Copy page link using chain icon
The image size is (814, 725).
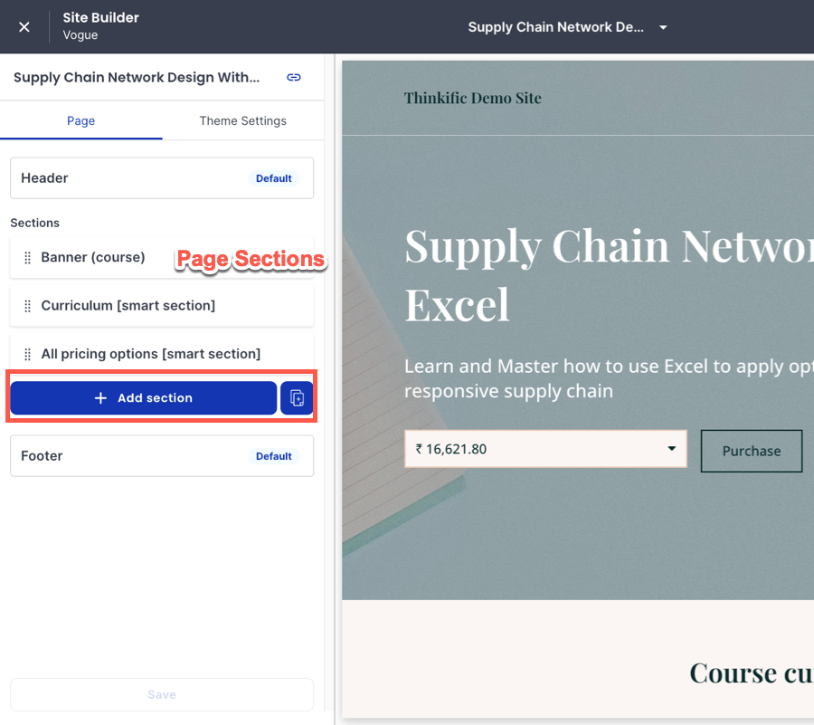294,78
